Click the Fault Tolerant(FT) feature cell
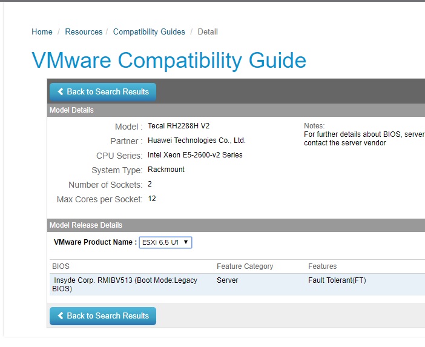 pos(337,280)
